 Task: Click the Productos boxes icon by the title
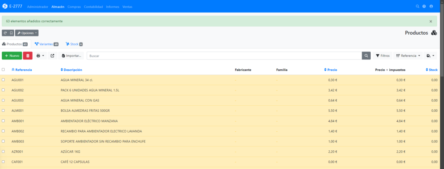[434, 33]
